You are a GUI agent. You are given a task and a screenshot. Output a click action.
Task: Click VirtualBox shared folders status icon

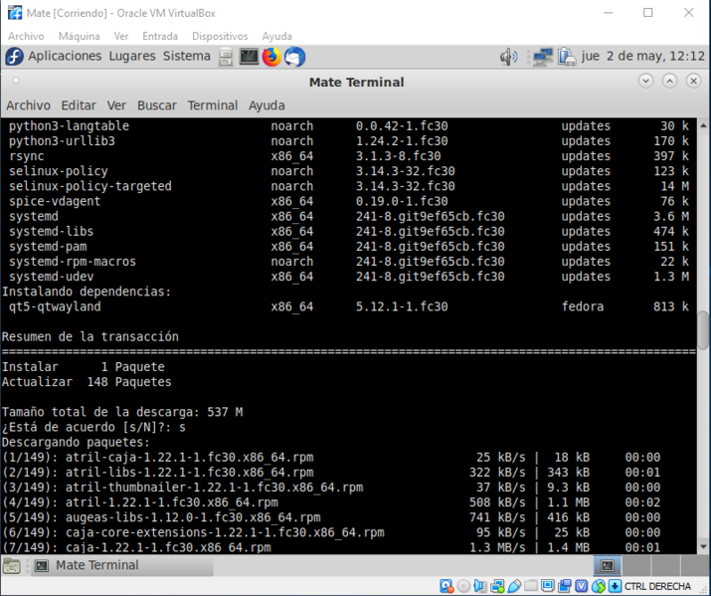tap(531, 586)
